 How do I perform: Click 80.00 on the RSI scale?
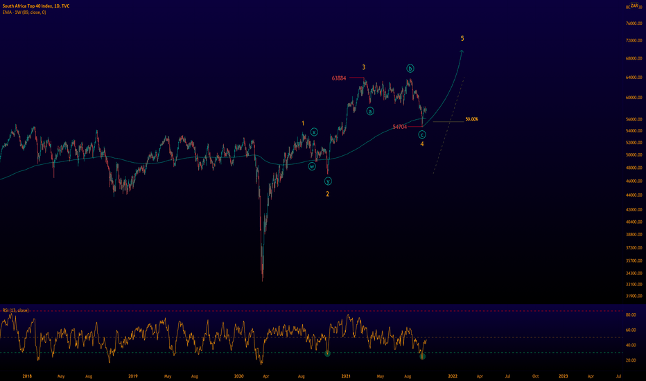click(x=631, y=314)
